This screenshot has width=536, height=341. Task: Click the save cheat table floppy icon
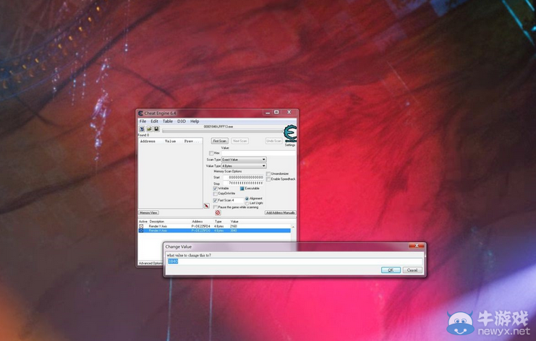156,129
